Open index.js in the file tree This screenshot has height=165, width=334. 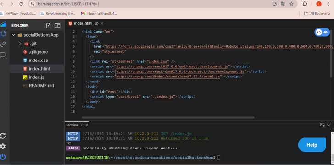point(36,77)
